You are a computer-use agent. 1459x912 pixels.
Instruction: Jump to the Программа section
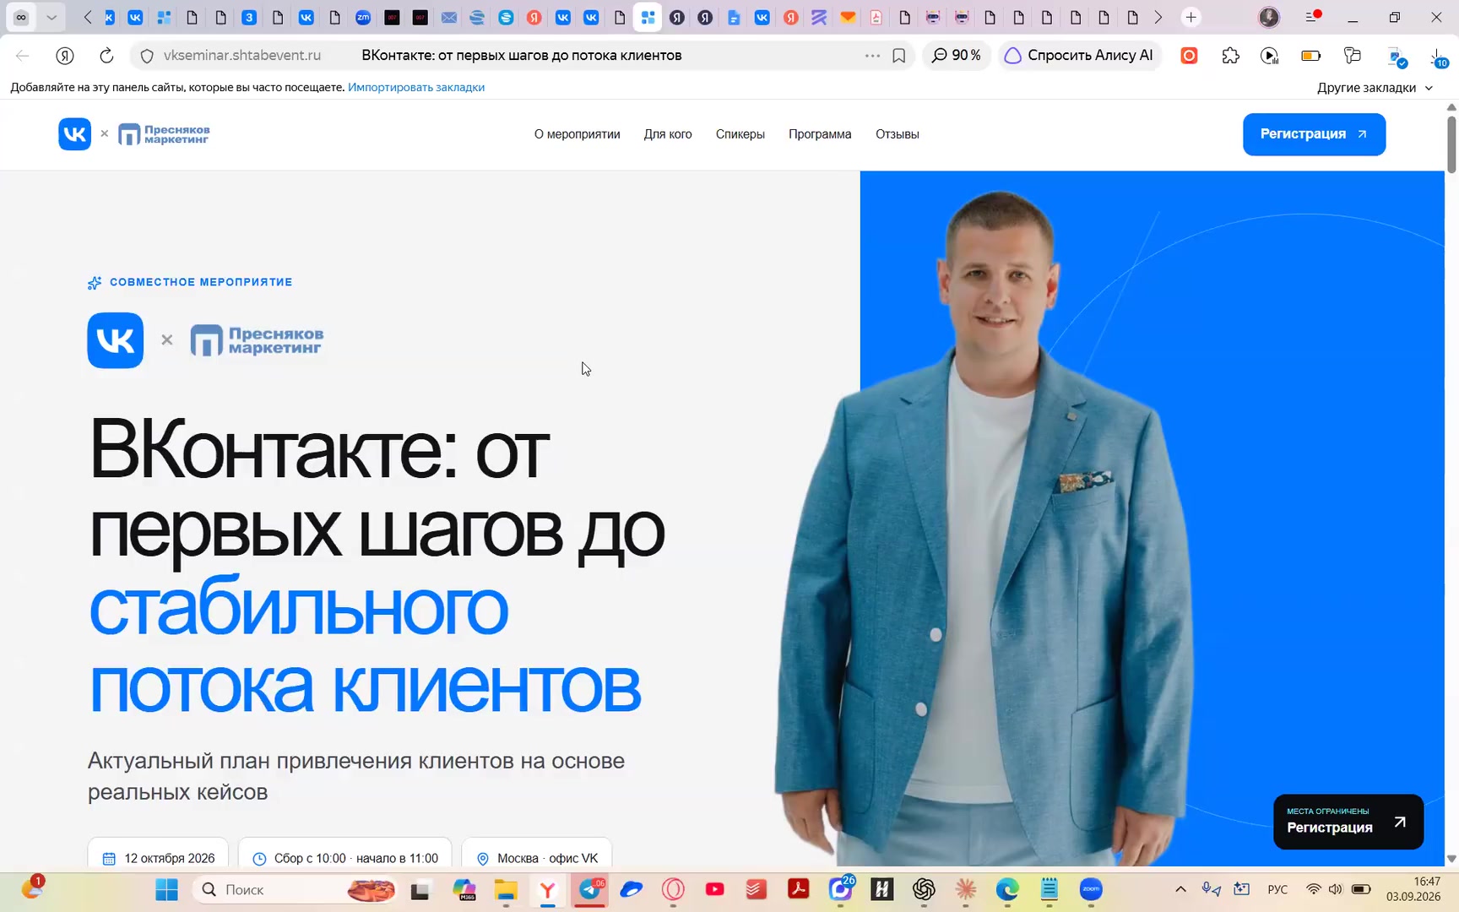820,134
